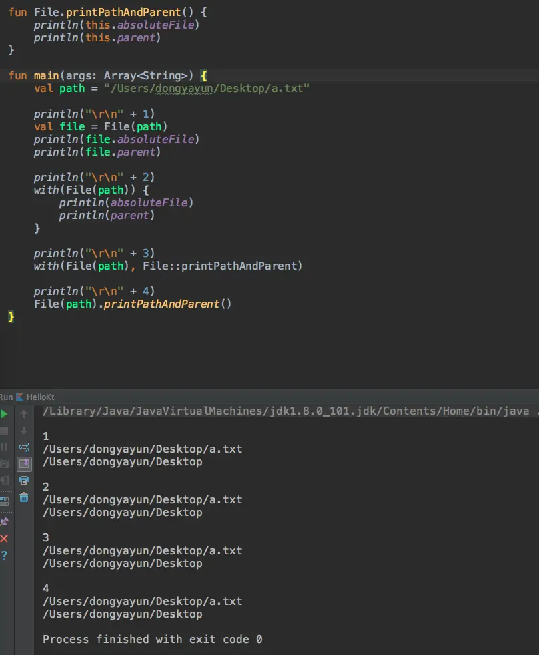Viewport: 539px width, 655px height.
Task: Click output number '2' in console
Action: coord(46,487)
